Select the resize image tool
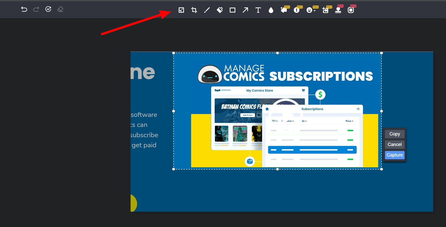The width and height of the screenshot is (446, 227). click(x=181, y=10)
